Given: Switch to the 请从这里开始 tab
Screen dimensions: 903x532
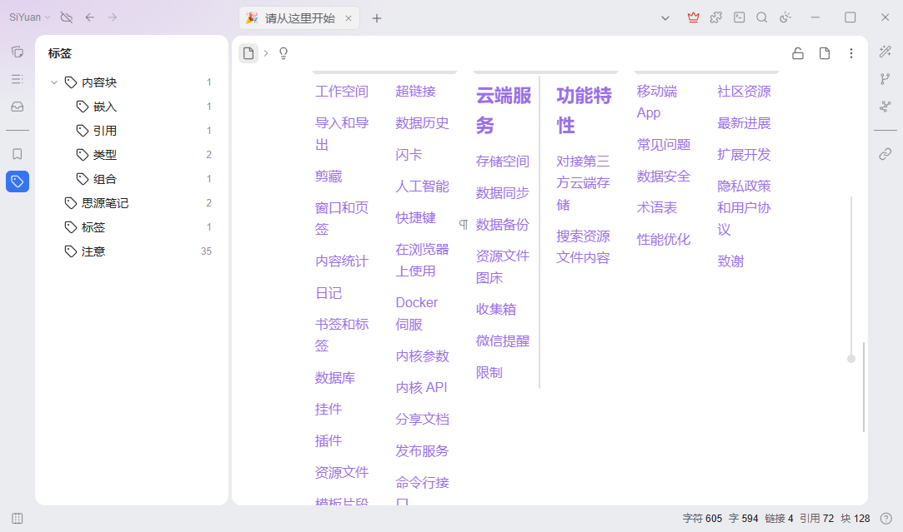Looking at the screenshot, I should 299,18.
